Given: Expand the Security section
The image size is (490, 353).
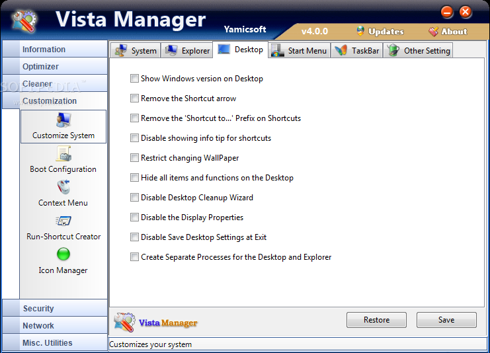Looking at the screenshot, I should tap(55, 308).
